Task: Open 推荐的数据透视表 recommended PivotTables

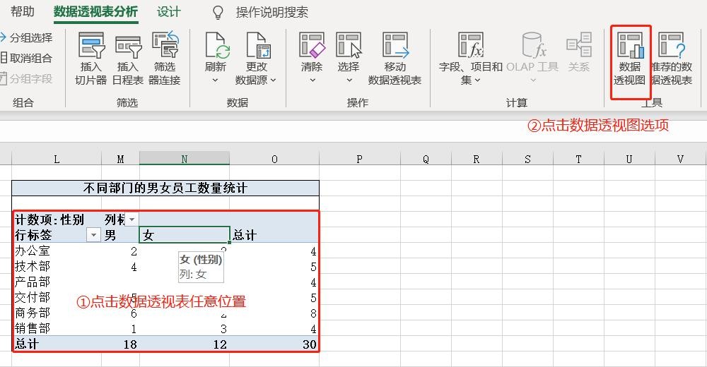Action: tap(671, 46)
